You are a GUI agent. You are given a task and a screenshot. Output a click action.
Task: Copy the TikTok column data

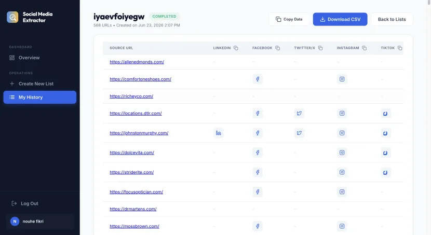(x=400, y=48)
